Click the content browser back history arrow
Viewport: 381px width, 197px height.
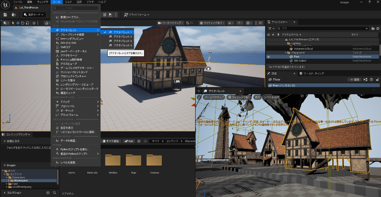tap(139, 141)
